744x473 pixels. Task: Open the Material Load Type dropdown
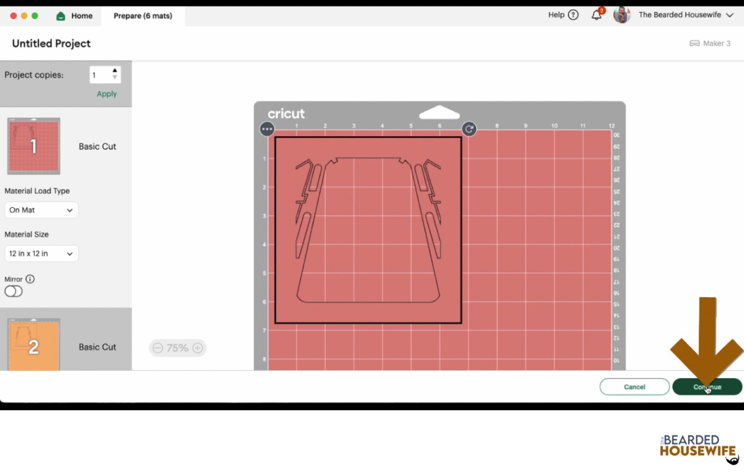coord(41,210)
